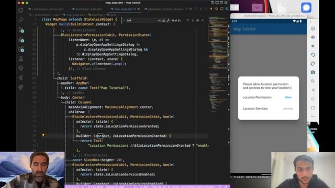Toggle Find in Selection
335x188 pixels.
click(198, 20)
